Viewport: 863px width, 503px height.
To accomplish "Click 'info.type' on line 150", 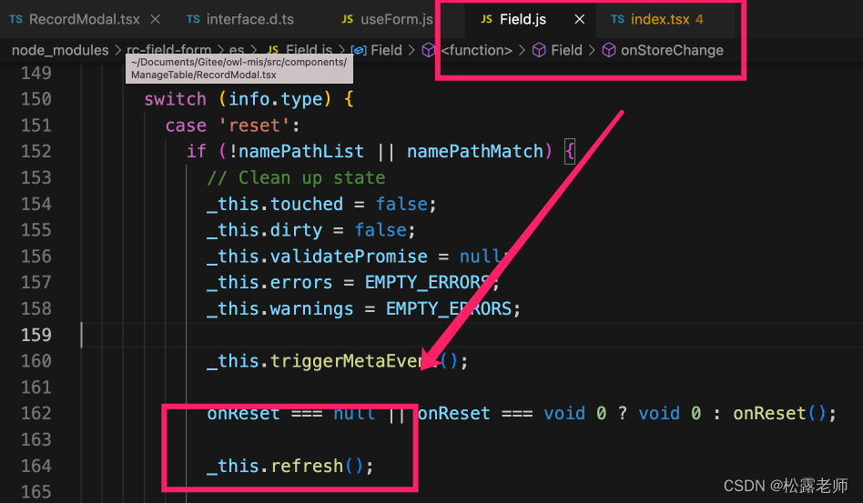I will click(275, 99).
